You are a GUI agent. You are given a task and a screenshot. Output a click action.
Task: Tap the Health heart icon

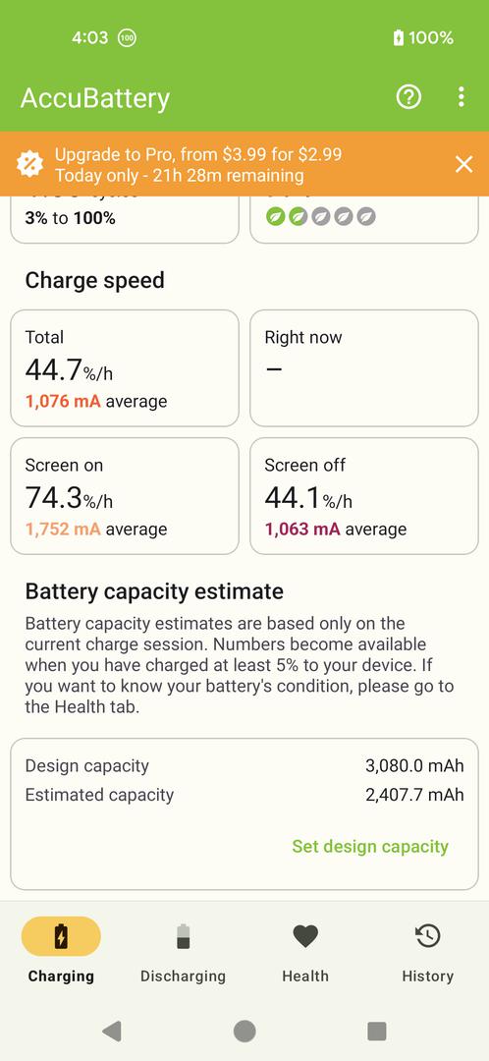coord(305,936)
